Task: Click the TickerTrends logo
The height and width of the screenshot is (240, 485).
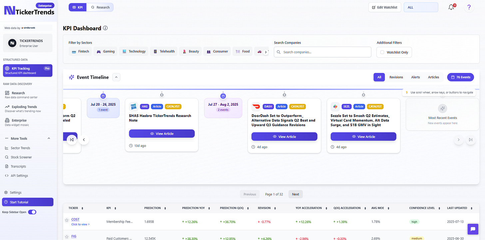Action: (29, 11)
